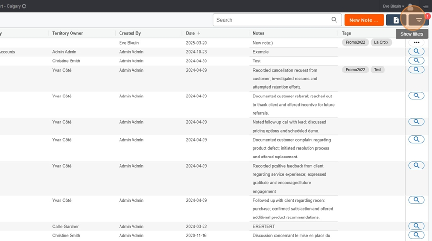Expand the Eve Blouin user dropdown
432x241 pixels.
393,6
